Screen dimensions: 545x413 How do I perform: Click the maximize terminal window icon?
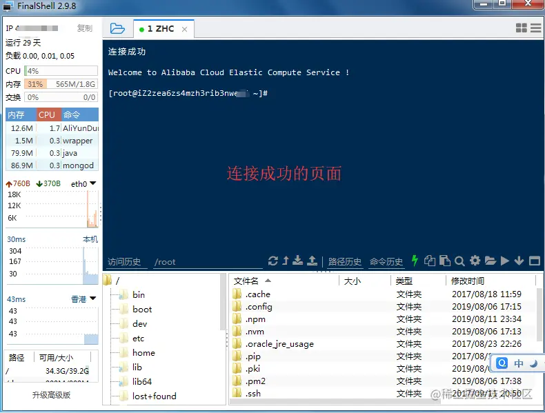tap(535, 261)
